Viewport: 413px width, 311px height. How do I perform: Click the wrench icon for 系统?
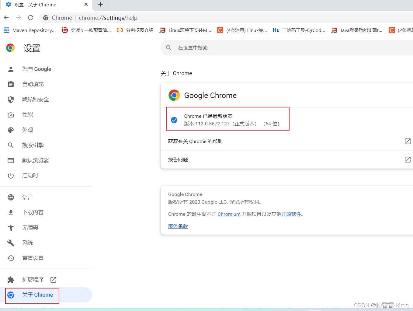11,243
